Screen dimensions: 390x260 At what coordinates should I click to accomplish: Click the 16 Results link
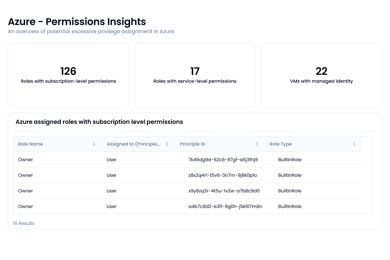23,223
